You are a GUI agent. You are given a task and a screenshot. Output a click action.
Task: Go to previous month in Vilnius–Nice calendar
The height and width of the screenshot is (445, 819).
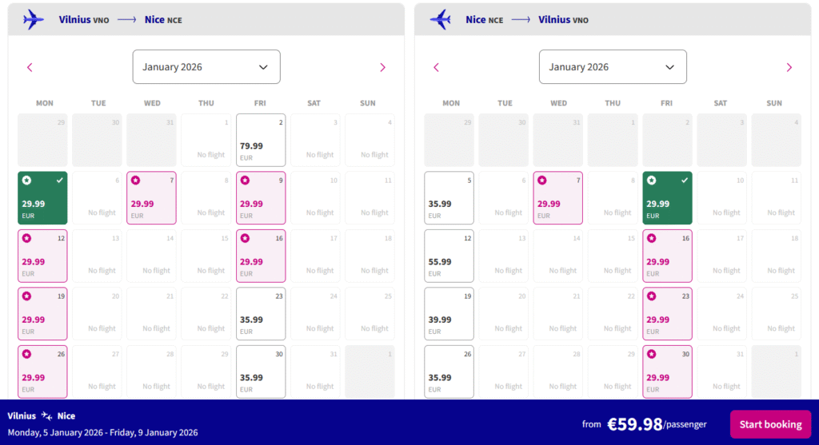(x=30, y=67)
